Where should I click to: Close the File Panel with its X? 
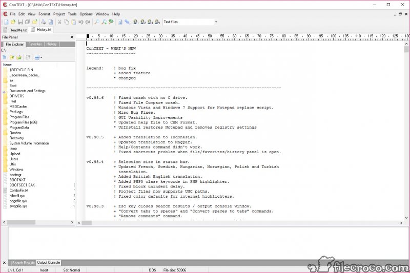(x=72, y=37)
